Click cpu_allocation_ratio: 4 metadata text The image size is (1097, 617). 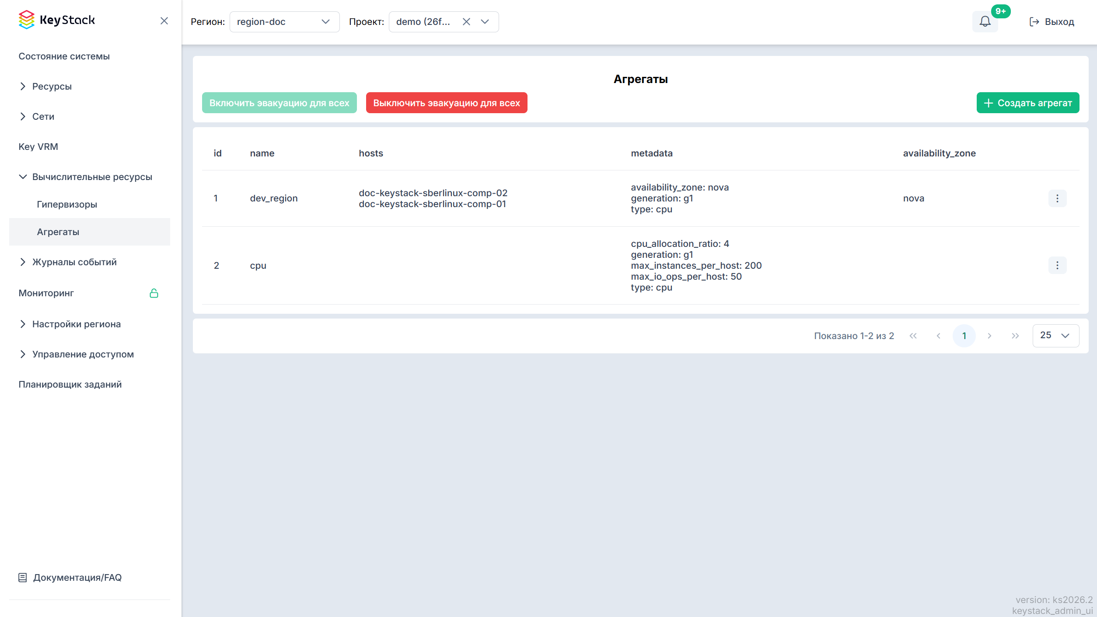coord(680,244)
